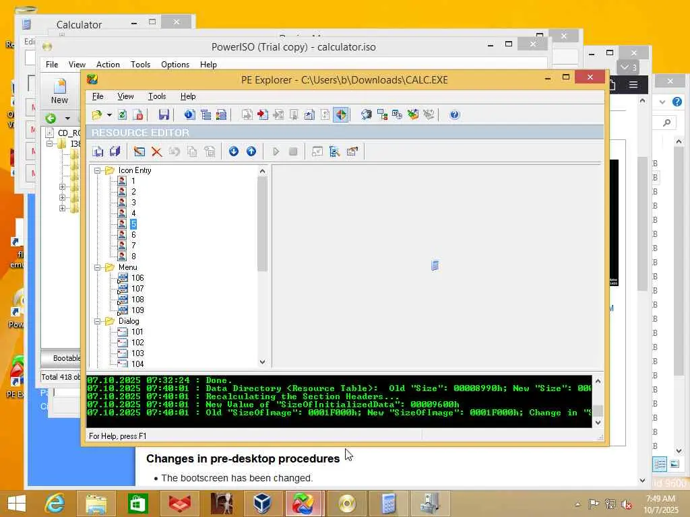
Task: Open the Action menu in PowerISO
Action: pos(108,65)
